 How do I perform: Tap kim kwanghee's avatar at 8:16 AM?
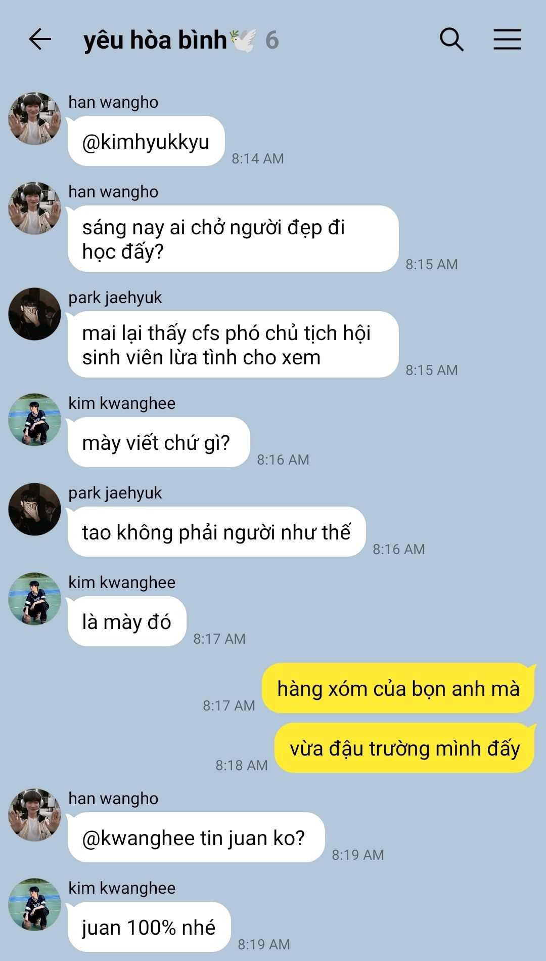click(34, 420)
